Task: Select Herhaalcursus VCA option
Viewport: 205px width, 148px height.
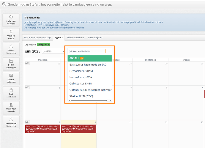Action: [x=90, y=77]
